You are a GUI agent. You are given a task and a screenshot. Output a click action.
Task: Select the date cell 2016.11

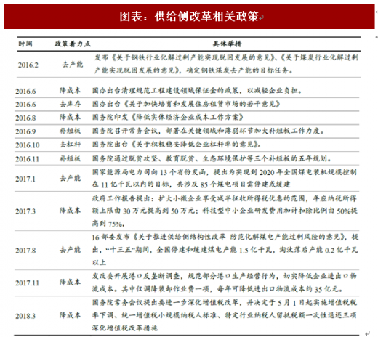tap(27, 159)
